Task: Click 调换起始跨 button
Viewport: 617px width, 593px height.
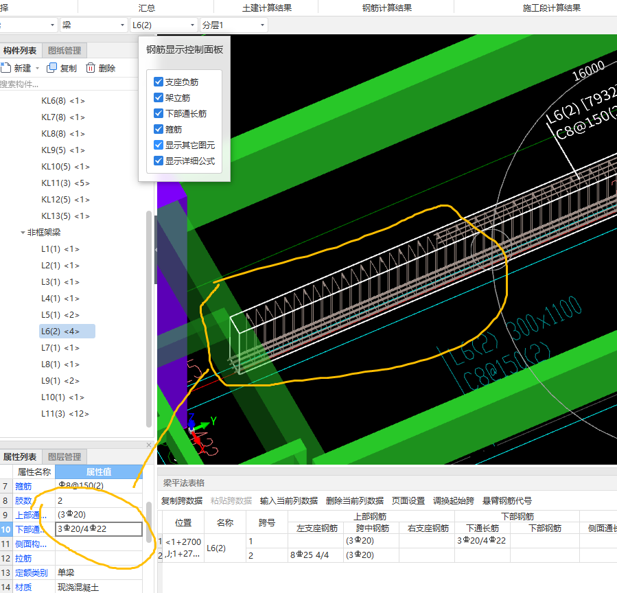Action: click(454, 500)
